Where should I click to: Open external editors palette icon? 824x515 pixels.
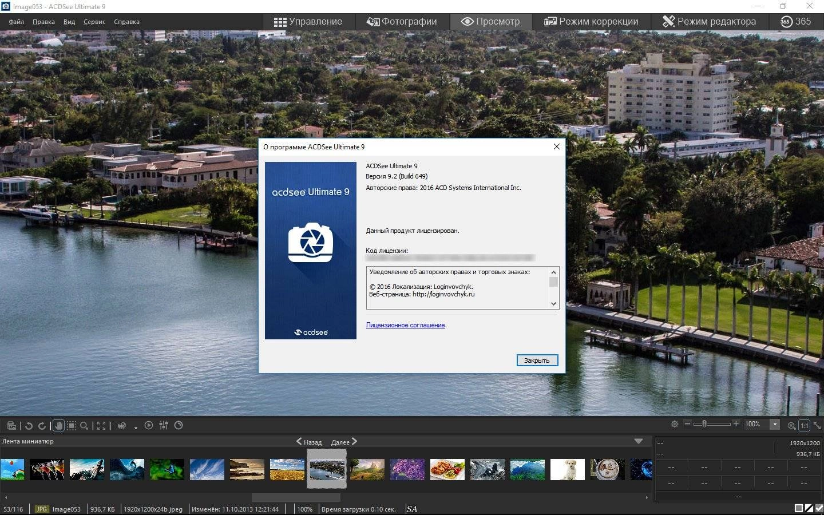point(121,426)
